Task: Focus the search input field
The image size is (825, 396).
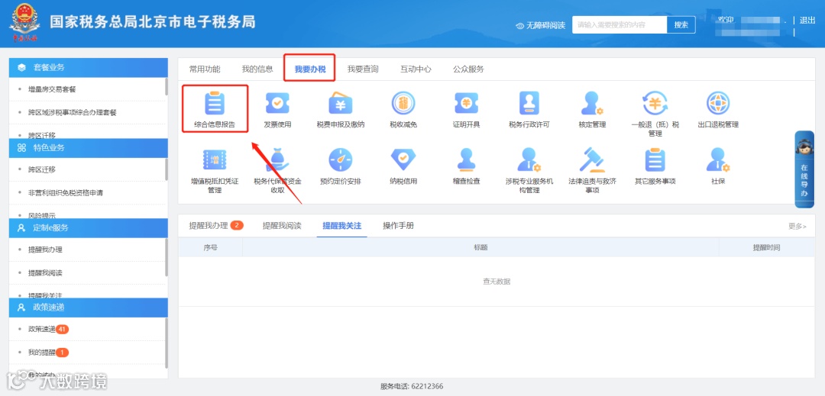Action: pos(620,24)
